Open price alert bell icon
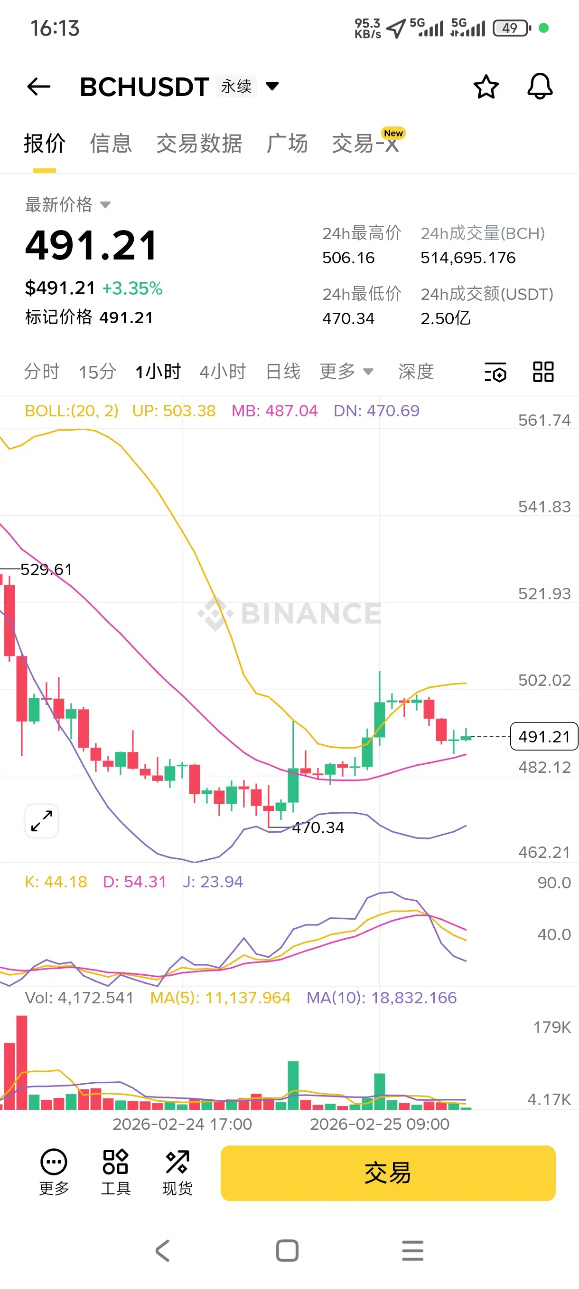This screenshot has width=579, height=1289. coord(540,87)
